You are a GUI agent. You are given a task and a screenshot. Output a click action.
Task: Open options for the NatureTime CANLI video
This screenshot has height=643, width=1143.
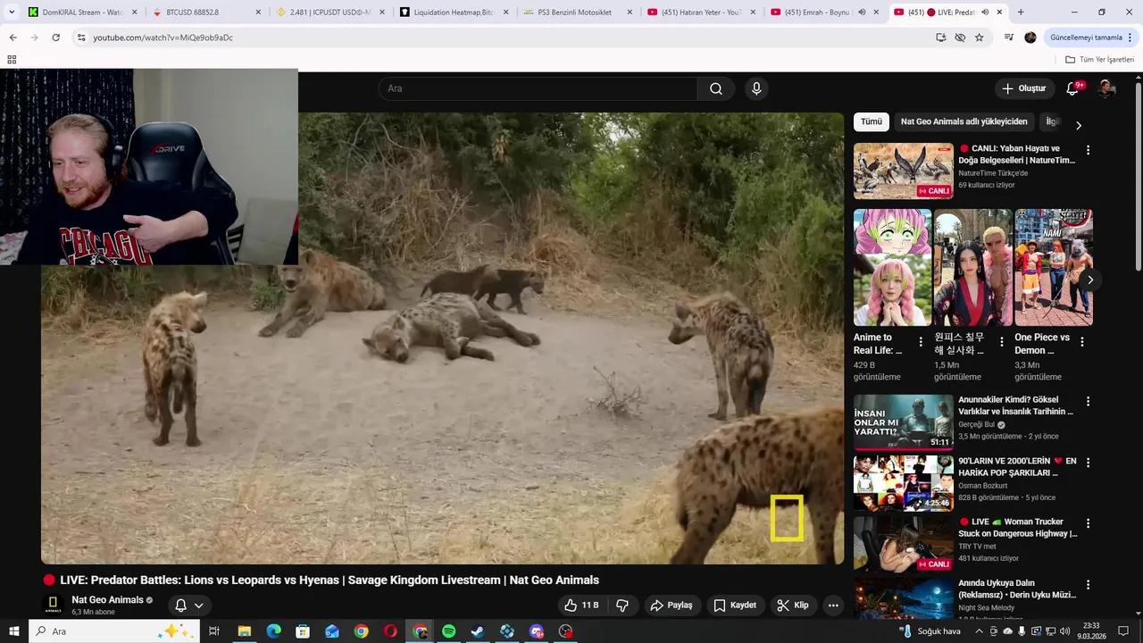pos(1088,150)
